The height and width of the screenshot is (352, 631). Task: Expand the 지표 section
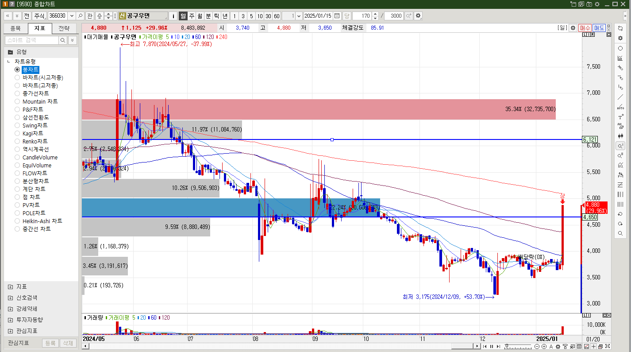point(11,286)
